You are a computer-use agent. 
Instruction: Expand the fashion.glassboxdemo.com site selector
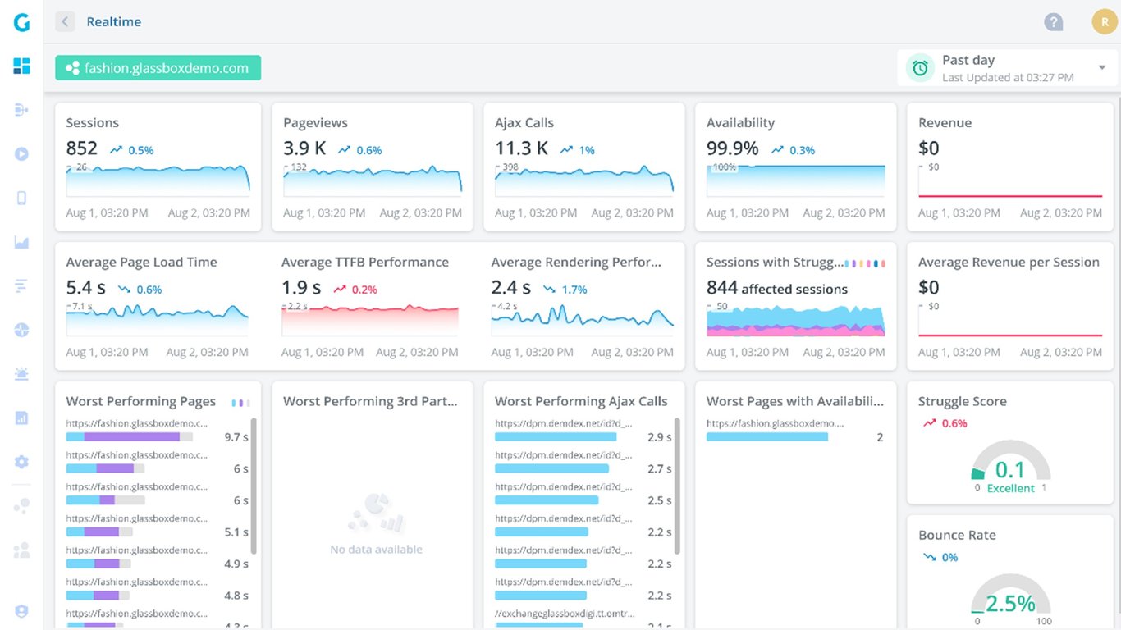(x=157, y=68)
